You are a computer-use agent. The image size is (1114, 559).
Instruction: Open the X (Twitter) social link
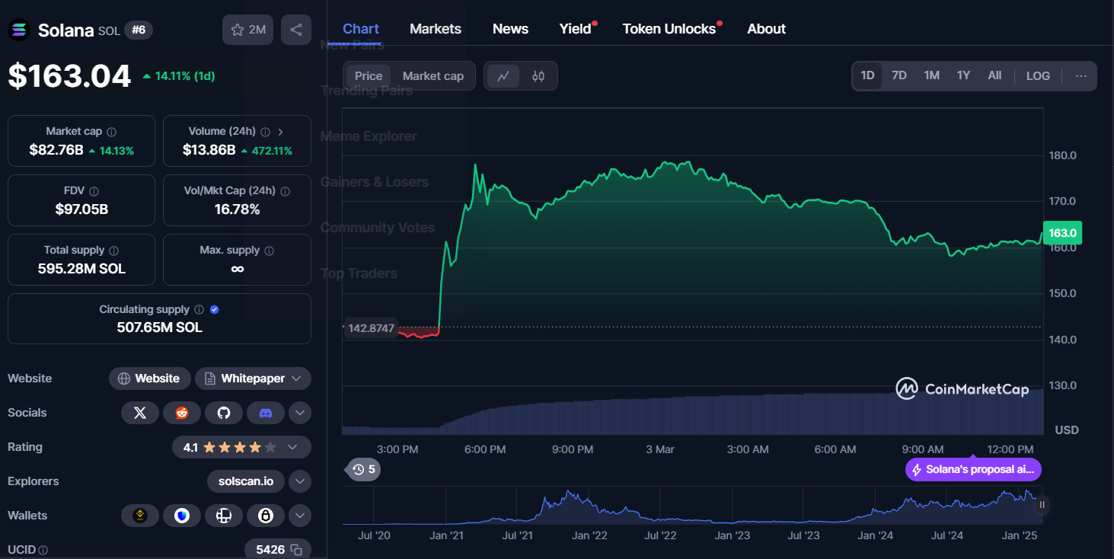140,413
